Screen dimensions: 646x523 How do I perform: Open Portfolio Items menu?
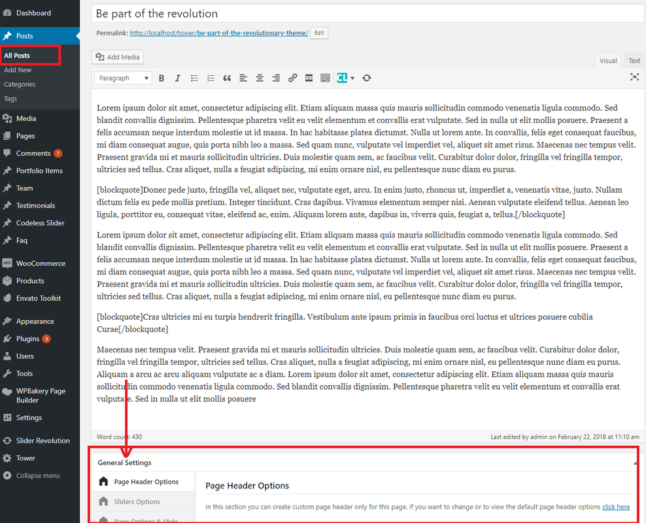(40, 171)
